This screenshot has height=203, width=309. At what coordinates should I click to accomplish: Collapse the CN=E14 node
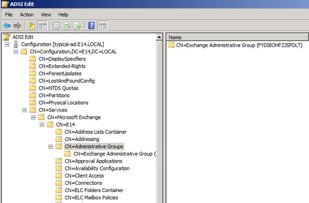click(42, 125)
